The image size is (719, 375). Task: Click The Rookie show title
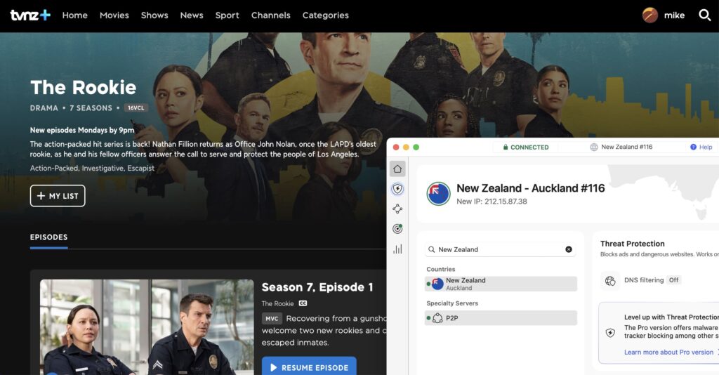click(83, 87)
